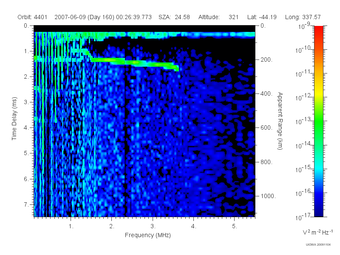Click the timestamp '00:26:39.773'
This screenshot has height=255, width=340.
[x=134, y=17]
